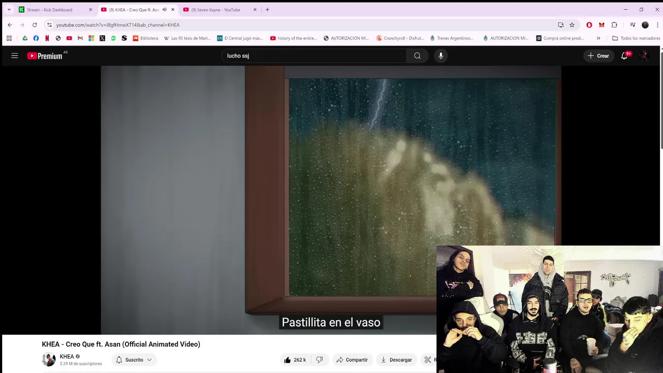This screenshot has width=663, height=373.
Task: Open the Chrome three-dot menu
Action: 658,25
